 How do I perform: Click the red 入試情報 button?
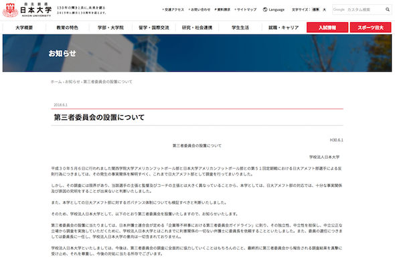click(x=327, y=27)
